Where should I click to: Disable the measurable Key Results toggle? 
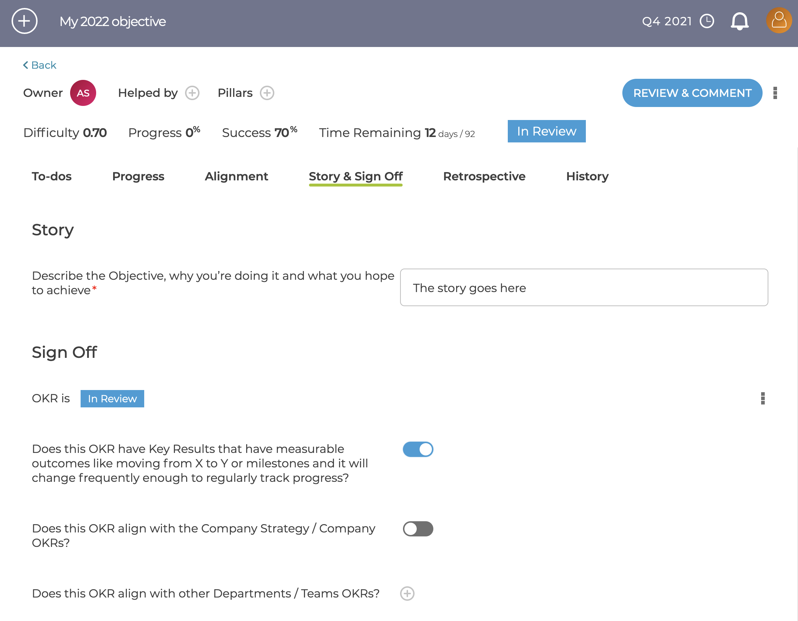[x=418, y=449]
